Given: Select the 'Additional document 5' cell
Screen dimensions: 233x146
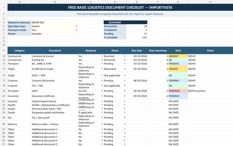Looking at the screenshot, I should tap(55, 144).
